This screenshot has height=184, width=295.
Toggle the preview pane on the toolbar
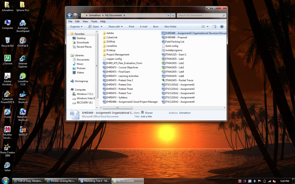[x=215, y=26]
